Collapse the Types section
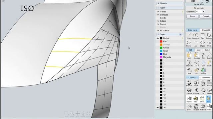This screenshot has width=213, height=119. pyautogui.click(x=158, y=8)
